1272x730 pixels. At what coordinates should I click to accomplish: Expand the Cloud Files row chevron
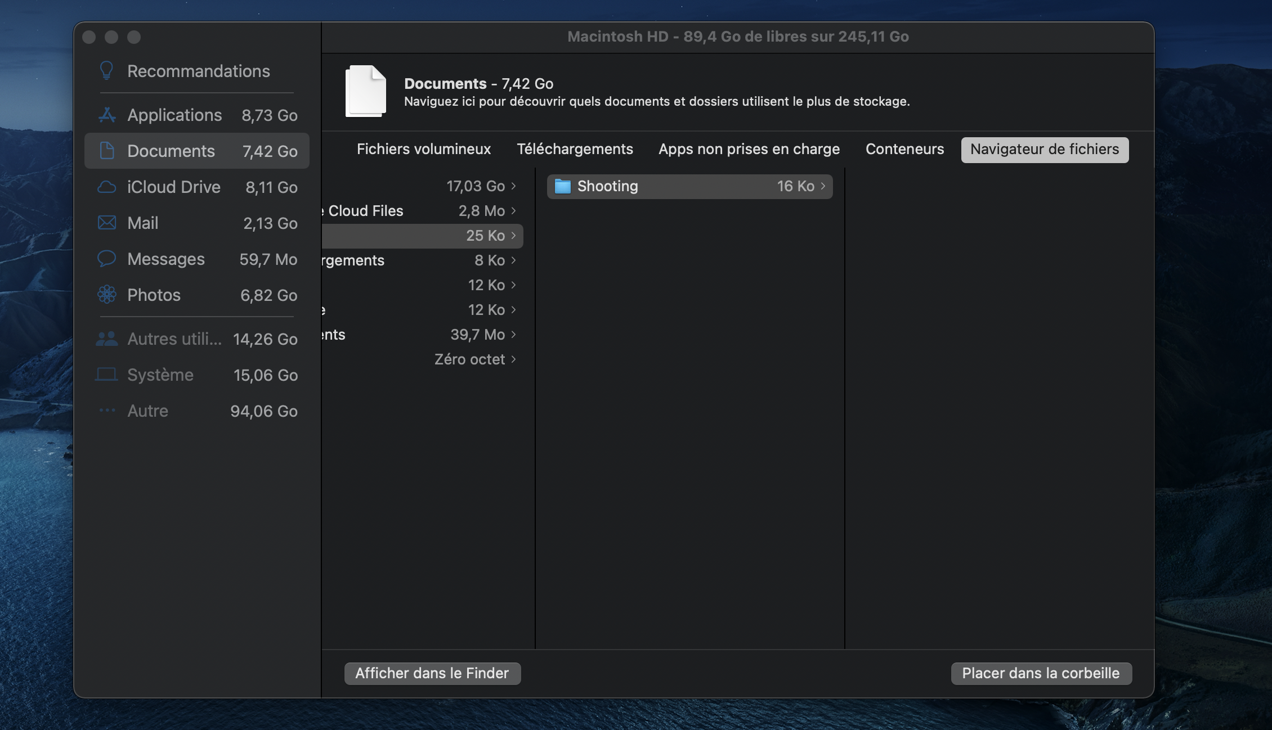(x=513, y=211)
